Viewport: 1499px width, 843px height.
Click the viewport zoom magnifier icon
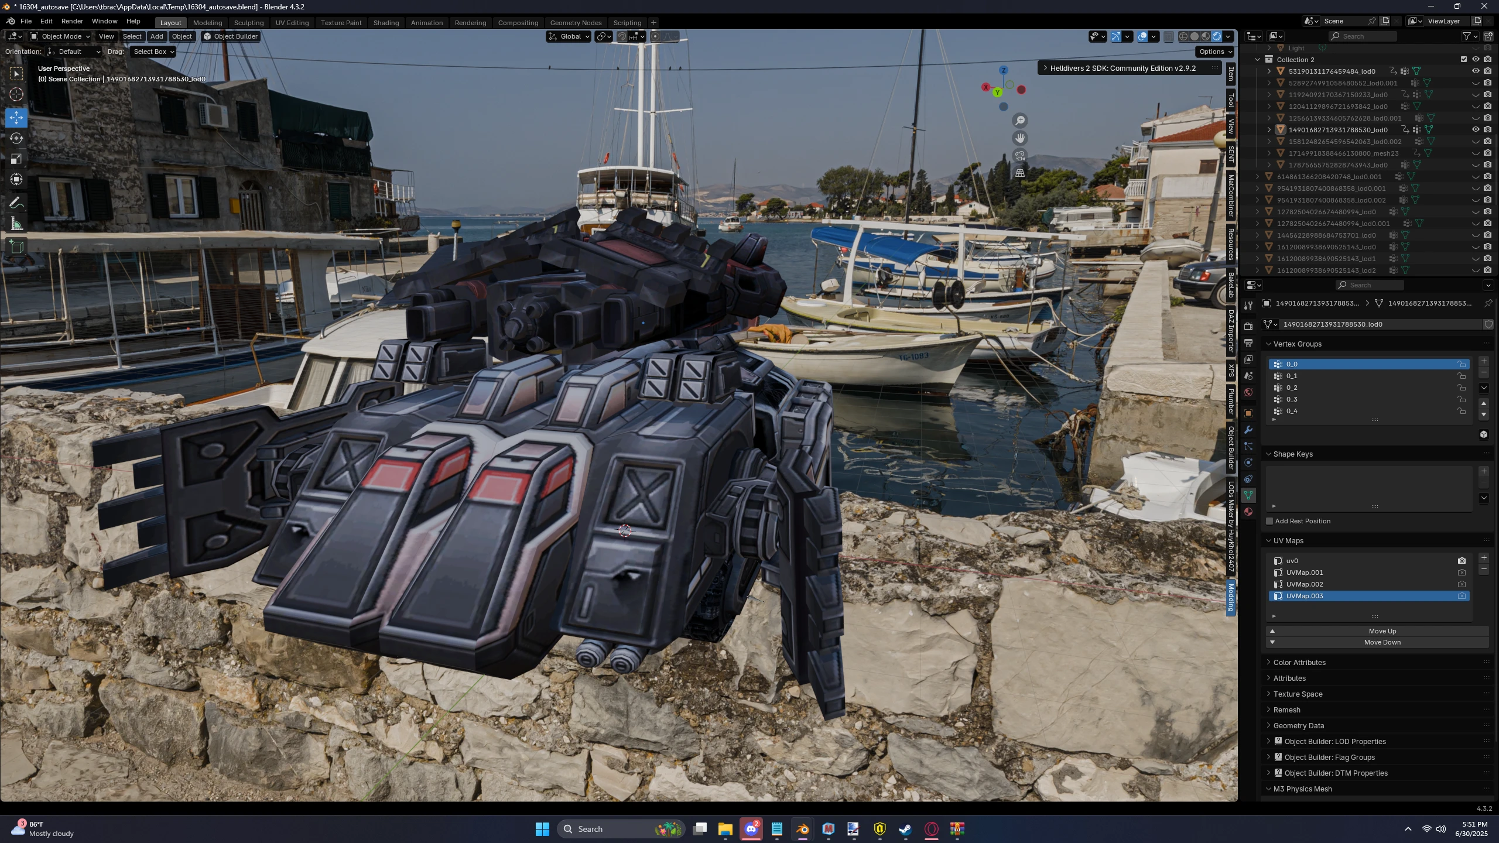(x=1020, y=121)
